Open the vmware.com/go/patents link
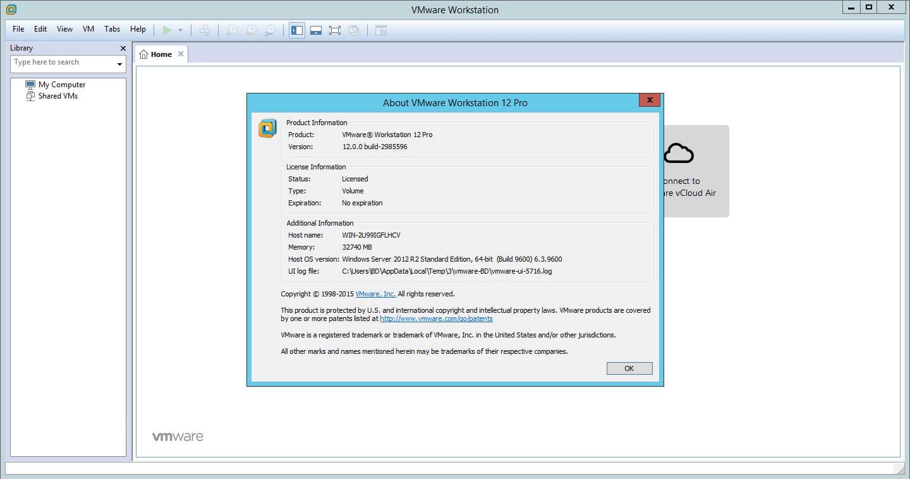Screen dimensions: 910x479 pyautogui.click(x=436, y=318)
